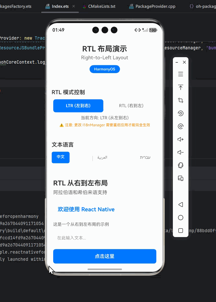
Task: Increase emulator volume
Action: tap(180, 139)
